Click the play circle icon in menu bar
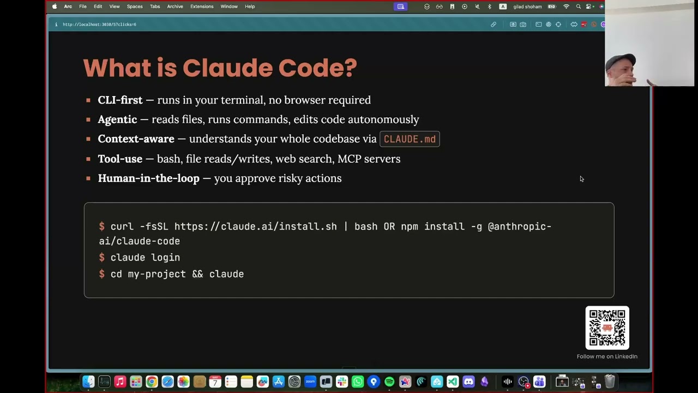The height and width of the screenshot is (393, 698). pos(465,7)
